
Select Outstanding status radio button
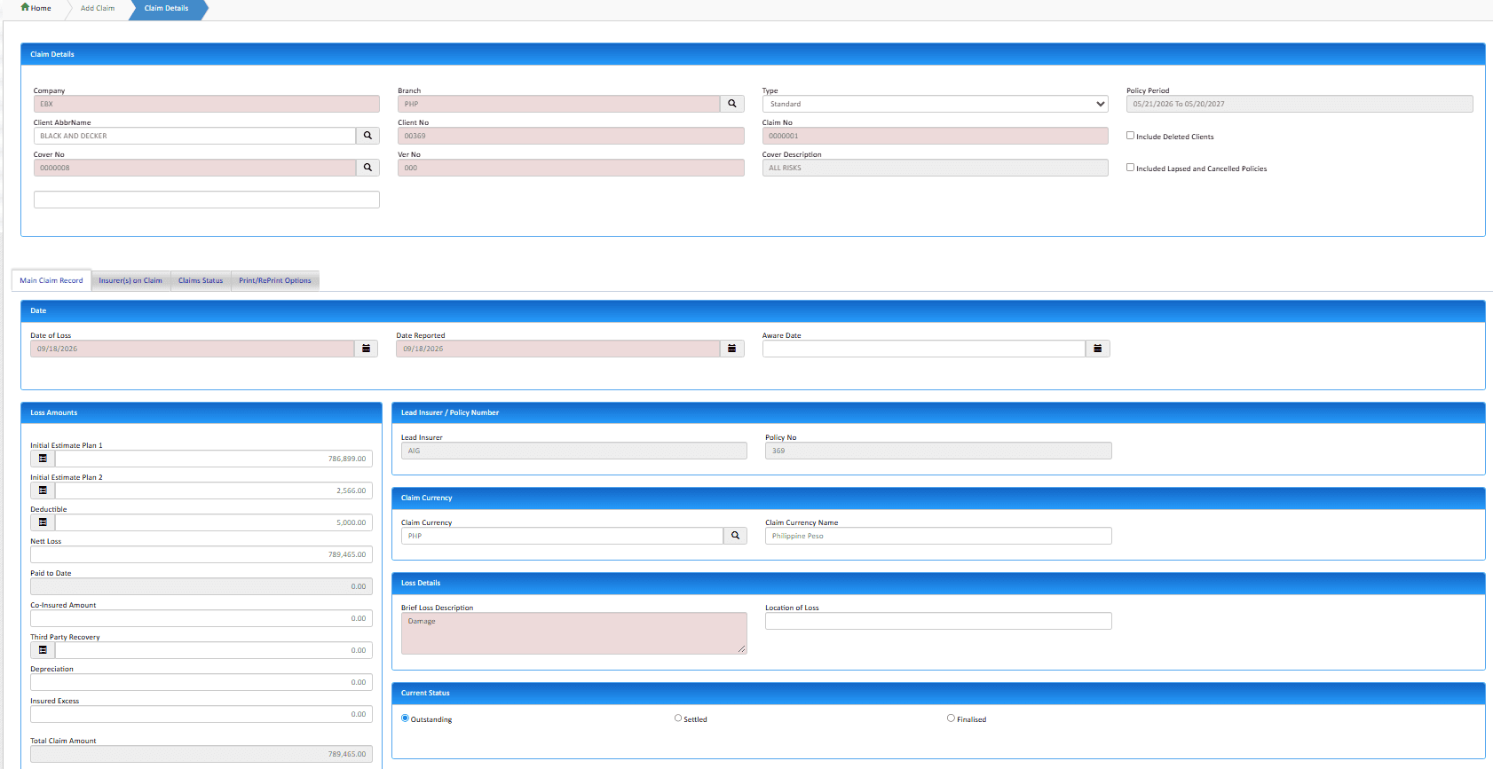click(x=405, y=718)
